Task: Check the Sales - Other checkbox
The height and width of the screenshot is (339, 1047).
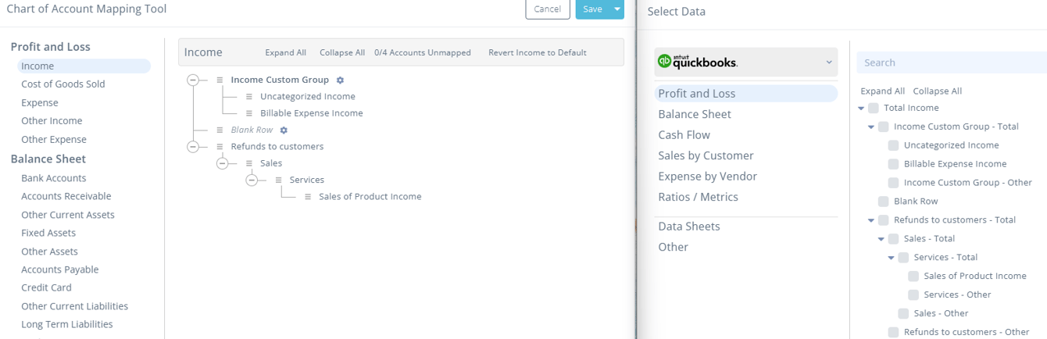Action: point(903,314)
